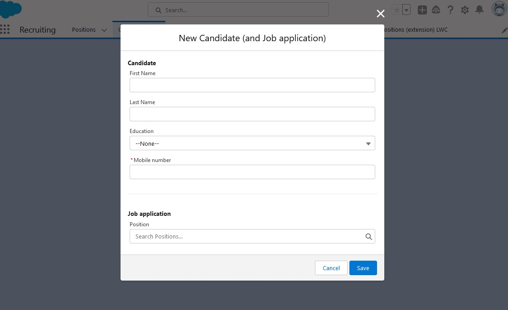508x310 pixels.
Task: Favorite this page with the star icon
Action: point(397,9)
